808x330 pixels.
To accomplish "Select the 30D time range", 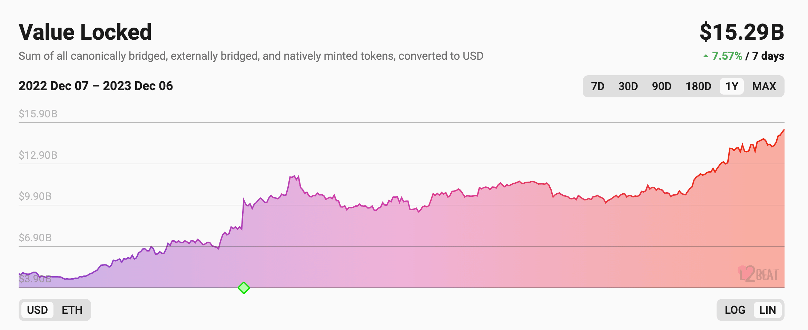I will [x=628, y=86].
